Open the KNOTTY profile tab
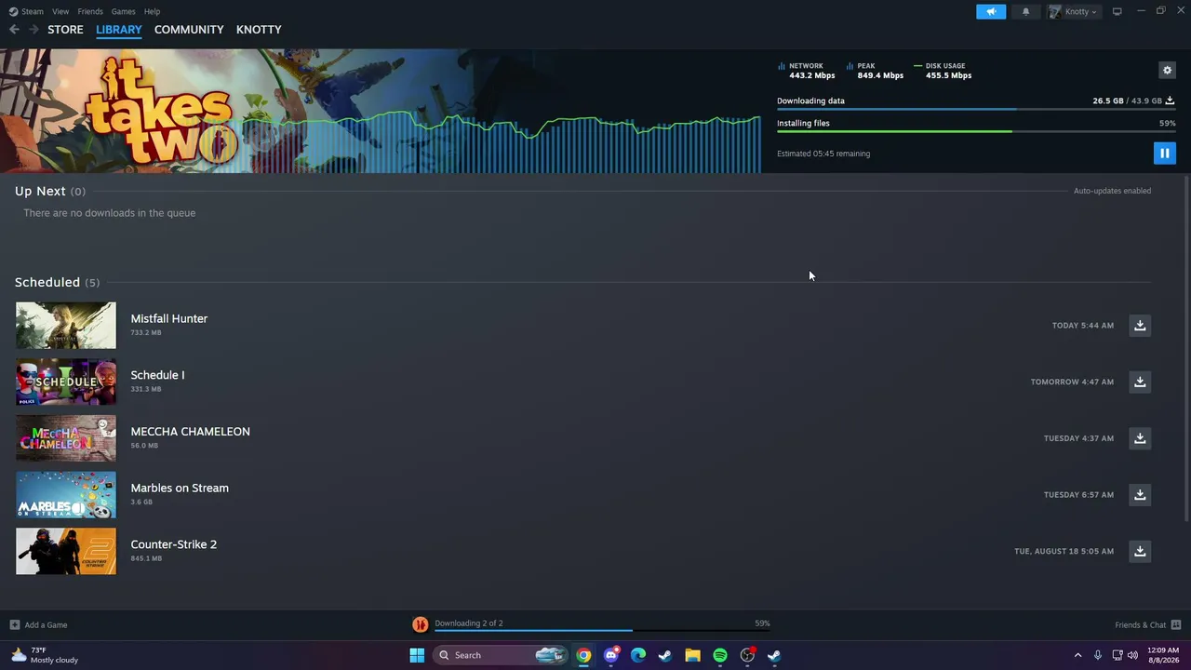This screenshot has height=670, width=1191. coord(259,30)
